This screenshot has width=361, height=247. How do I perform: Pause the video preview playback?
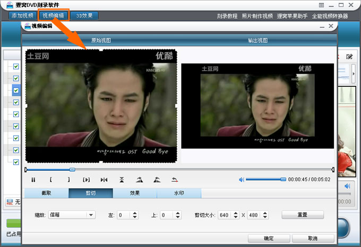click(33, 180)
